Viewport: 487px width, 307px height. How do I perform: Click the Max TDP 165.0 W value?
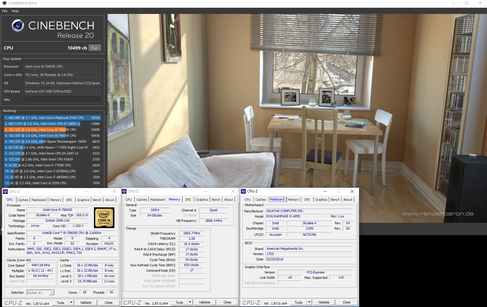point(82,215)
